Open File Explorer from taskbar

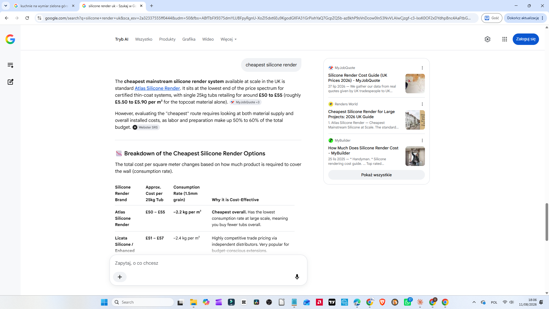193,302
